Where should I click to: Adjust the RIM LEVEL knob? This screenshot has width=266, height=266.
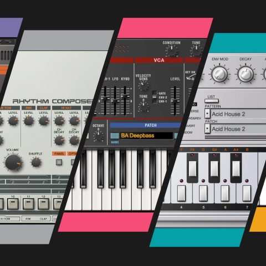[28, 121]
